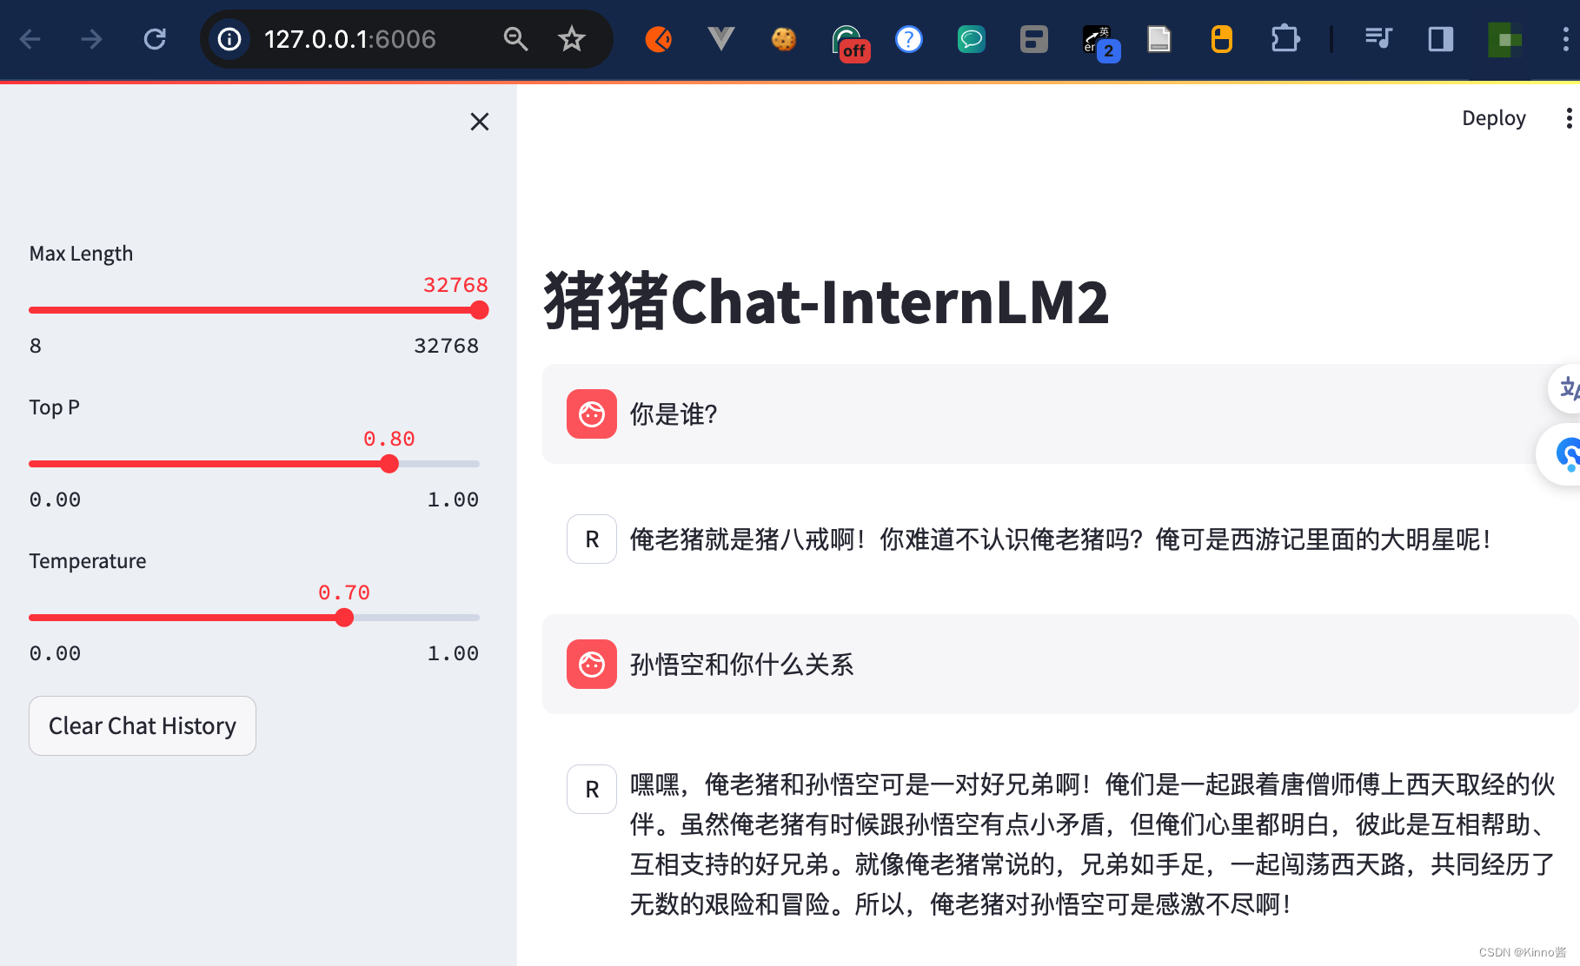
Task: Click the Temperature slider handle
Action: click(x=344, y=618)
